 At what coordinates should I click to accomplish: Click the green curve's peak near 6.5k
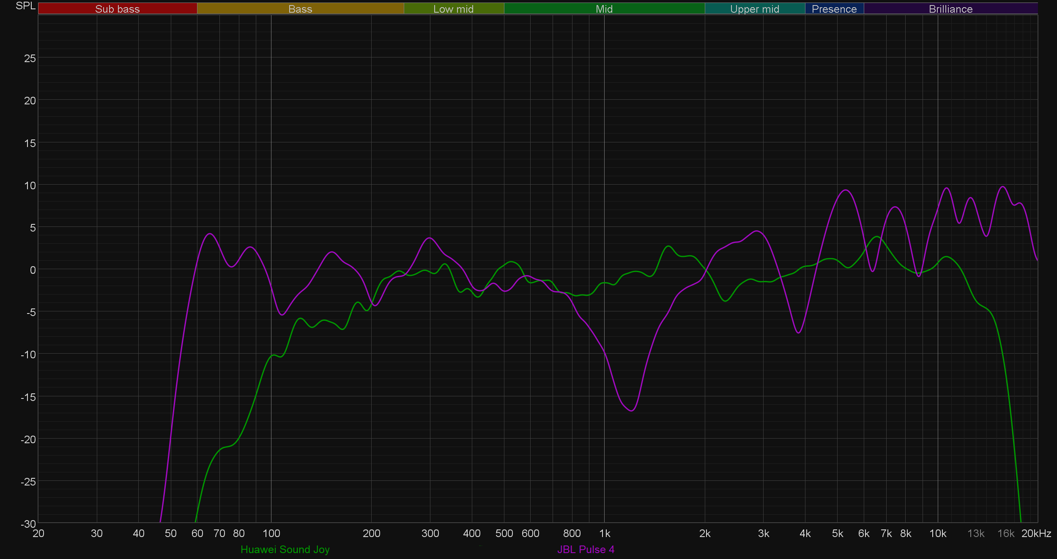point(878,237)
